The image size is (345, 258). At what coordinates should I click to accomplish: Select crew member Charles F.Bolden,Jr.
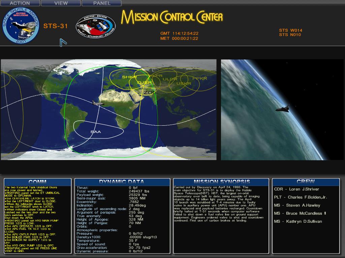300,197
